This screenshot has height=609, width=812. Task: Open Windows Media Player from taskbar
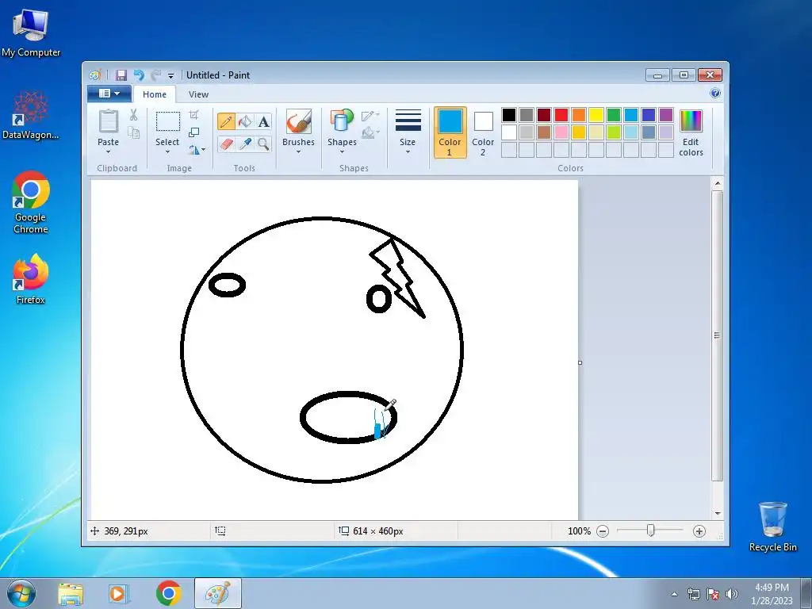[x=118, y=593]
